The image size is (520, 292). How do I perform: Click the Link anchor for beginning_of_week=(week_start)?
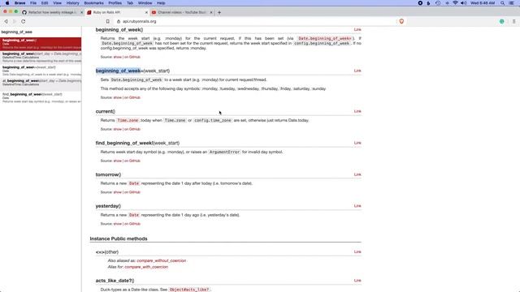click(x=357, y=71)
